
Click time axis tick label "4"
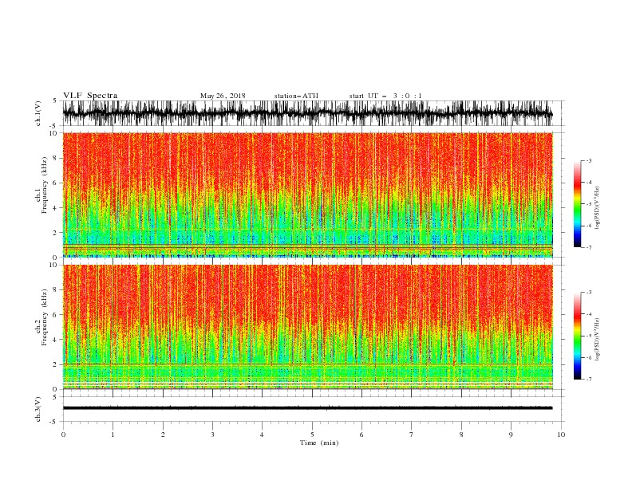262,435
